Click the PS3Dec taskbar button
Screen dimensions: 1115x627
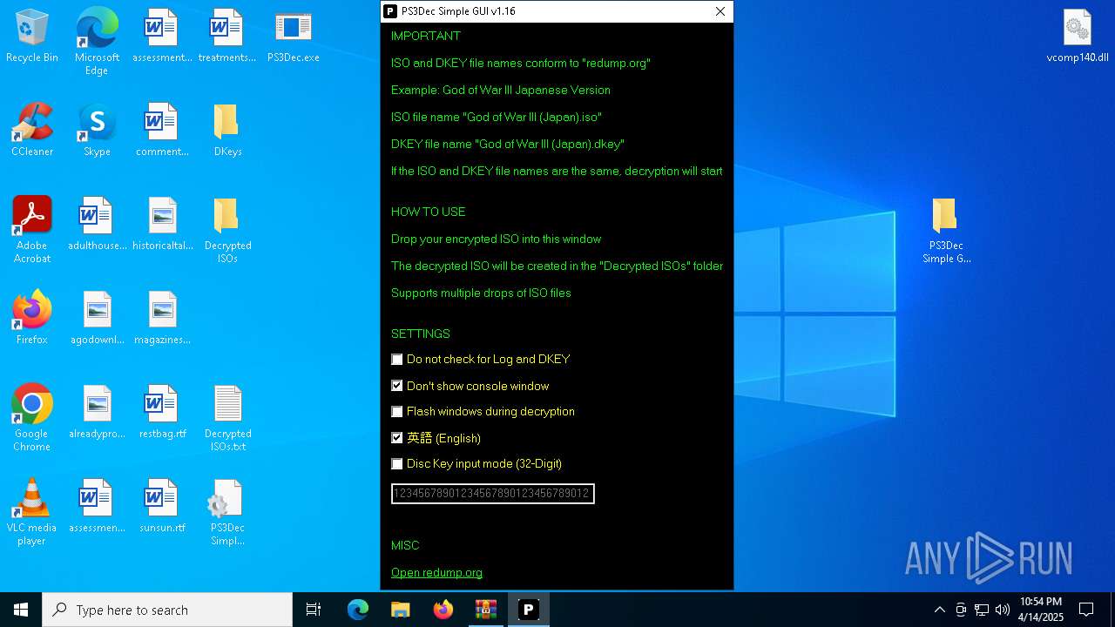[x=529, y=610]
